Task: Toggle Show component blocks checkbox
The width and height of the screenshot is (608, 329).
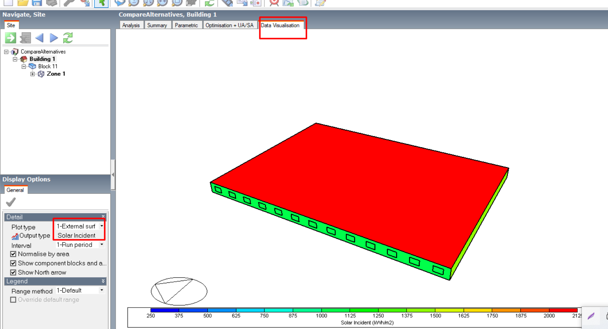Action: coord(13,263)
